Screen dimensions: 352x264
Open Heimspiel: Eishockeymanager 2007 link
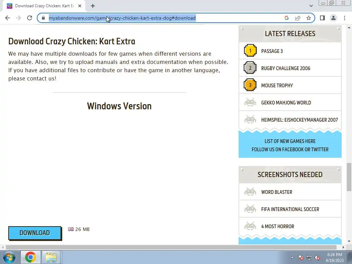299,120
